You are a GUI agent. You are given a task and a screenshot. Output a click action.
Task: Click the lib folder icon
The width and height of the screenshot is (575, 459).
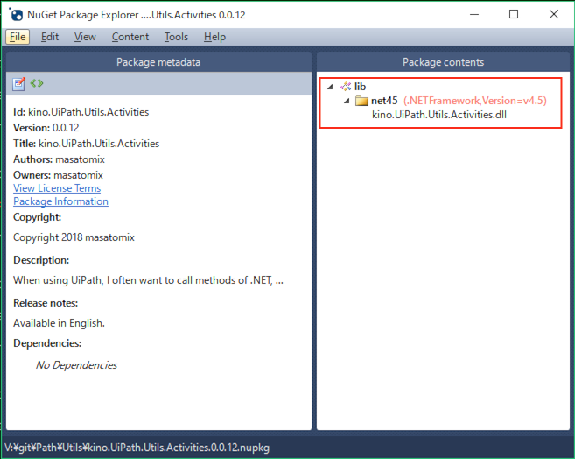pos(346,87)
